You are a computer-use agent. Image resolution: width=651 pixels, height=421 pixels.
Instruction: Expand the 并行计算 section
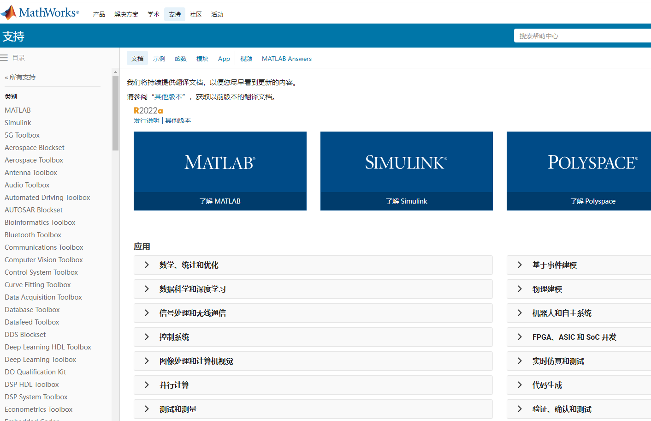(x=313, y=385)
